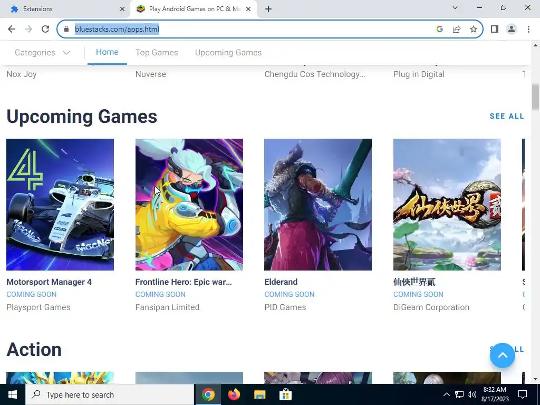This screenshot has width=540, height=405.
Task: Click Playsport Games developer name
Action: [x=38, y=307]
